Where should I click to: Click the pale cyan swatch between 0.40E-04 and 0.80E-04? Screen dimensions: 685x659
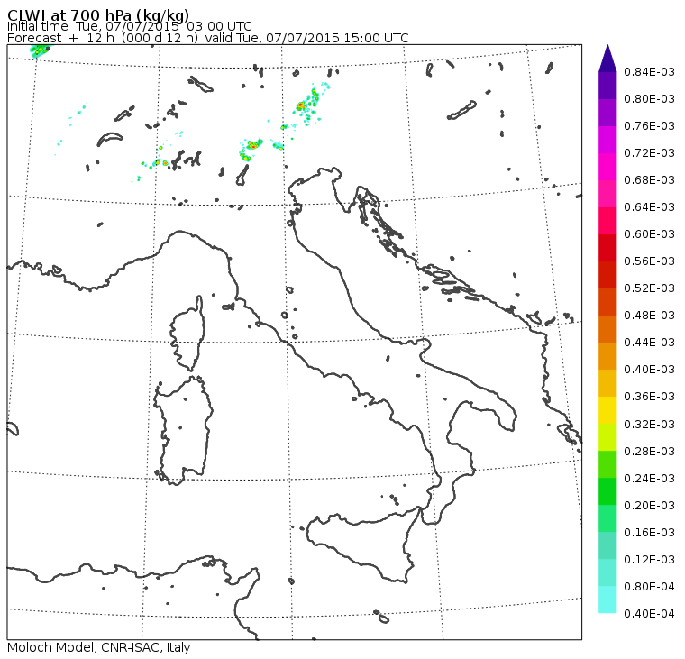click(607, 600)
